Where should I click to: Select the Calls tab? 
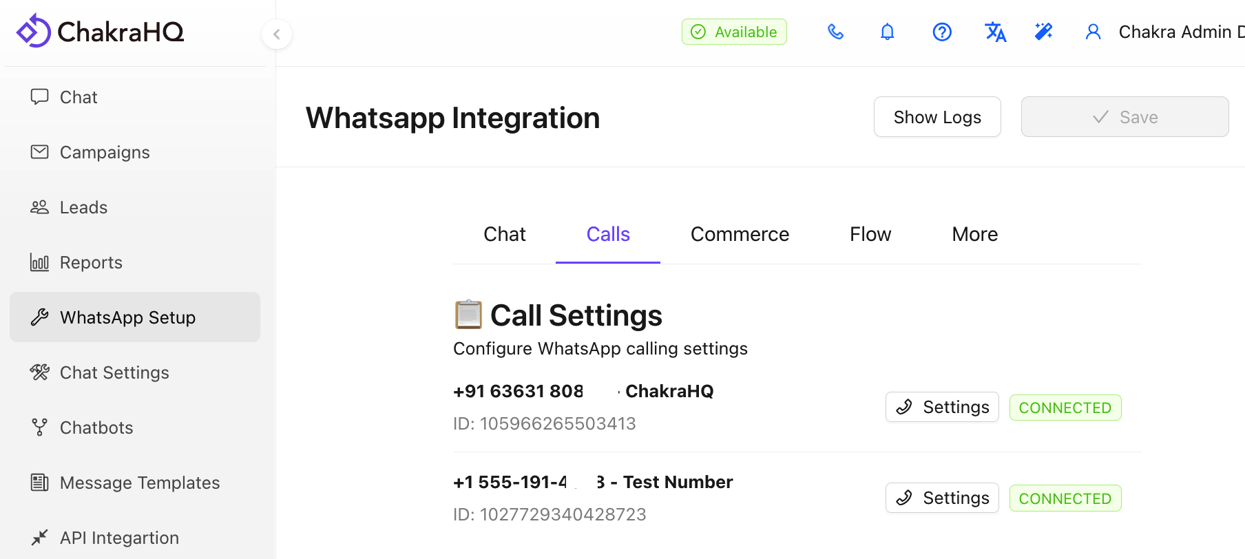click(608, 235)
